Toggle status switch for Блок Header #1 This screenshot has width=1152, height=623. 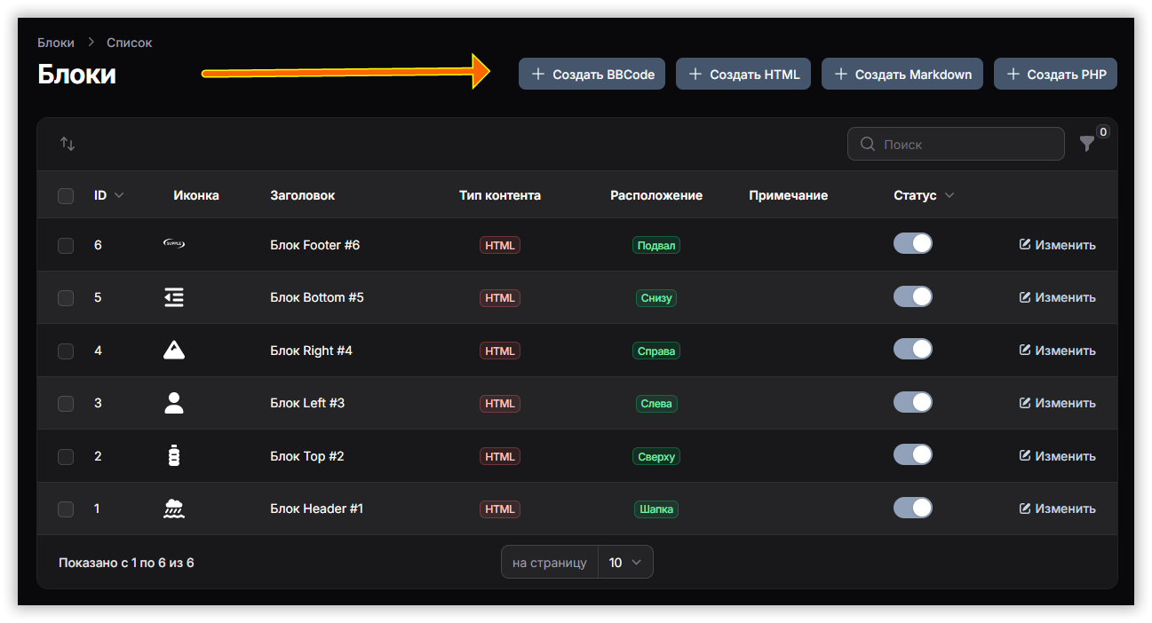pyautogui.click(x=912, y=509)
